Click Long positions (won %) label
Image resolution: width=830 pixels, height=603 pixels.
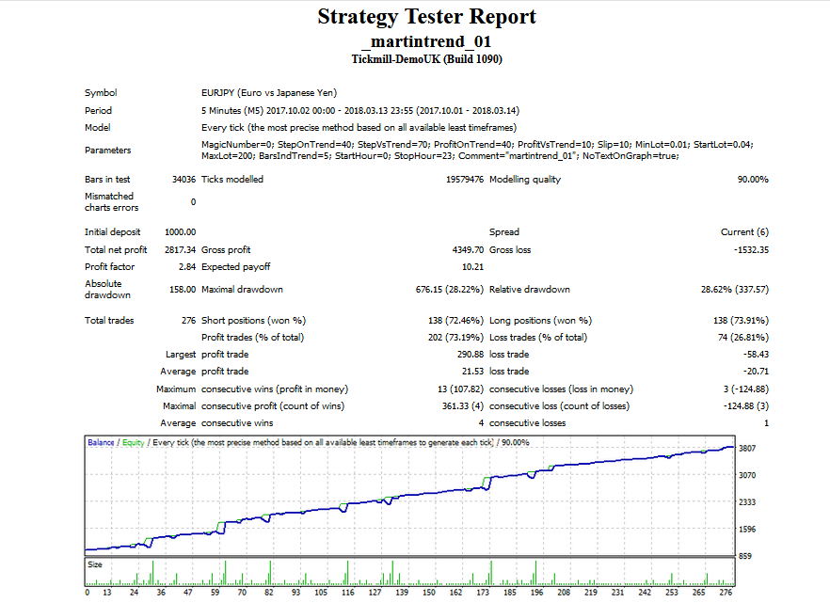540,320
